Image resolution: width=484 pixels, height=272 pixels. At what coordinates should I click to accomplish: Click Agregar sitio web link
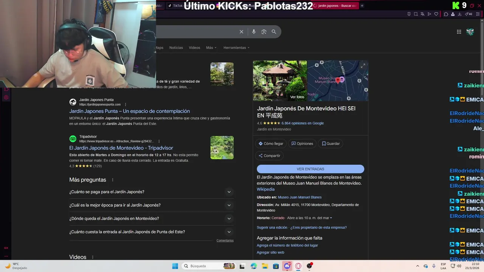[x=270, y=252]
